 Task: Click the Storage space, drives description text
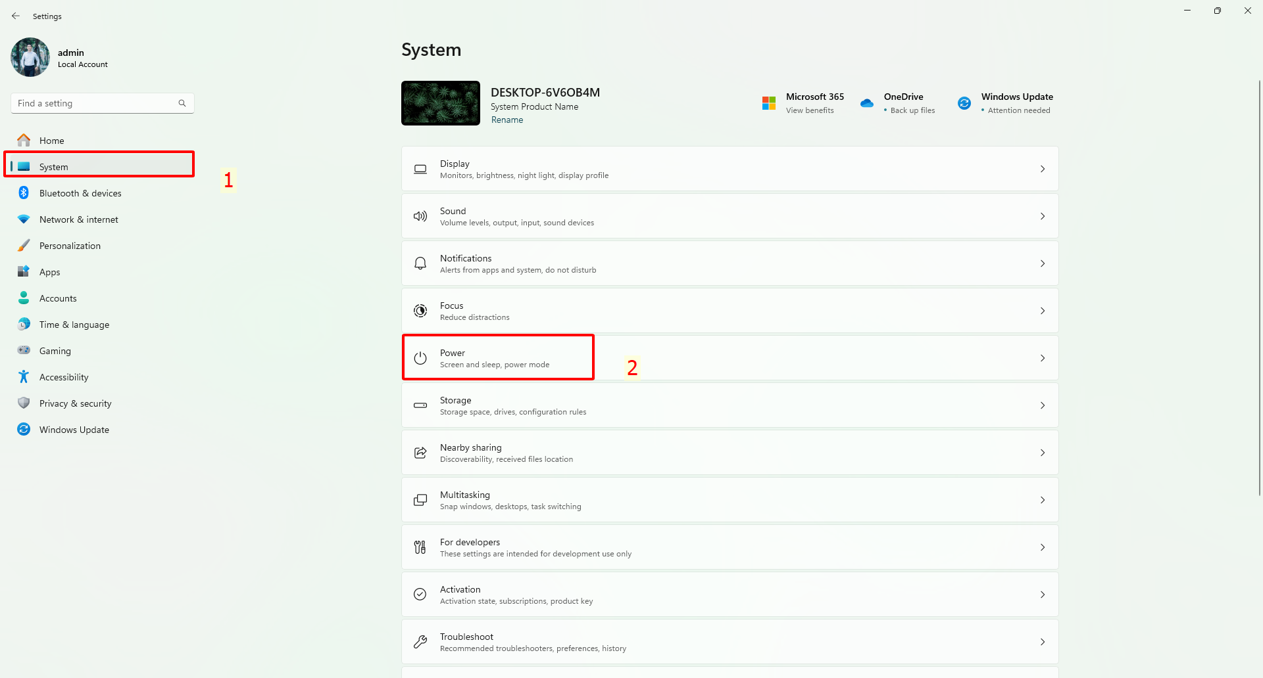513,412
